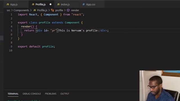Select the profile class breadcrumb
180x101 pixels.
coord(59,10)
